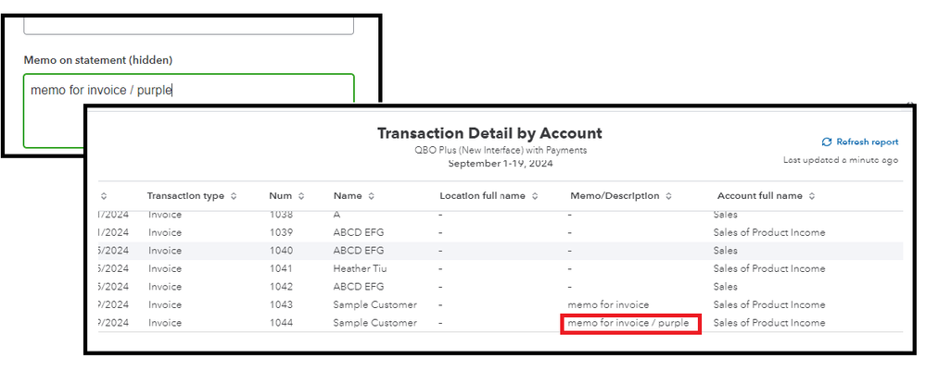Screen dimensions: 926x371
Task: Click the 'memo for invoice / purple' cell
Action: coord(628,323)
